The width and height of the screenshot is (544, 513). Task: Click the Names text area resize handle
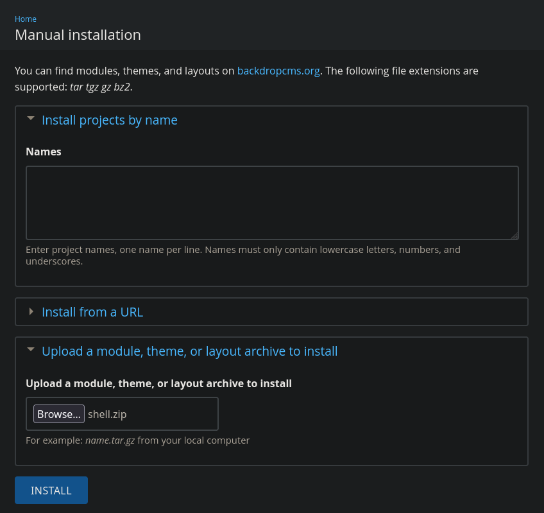[514, 236]
